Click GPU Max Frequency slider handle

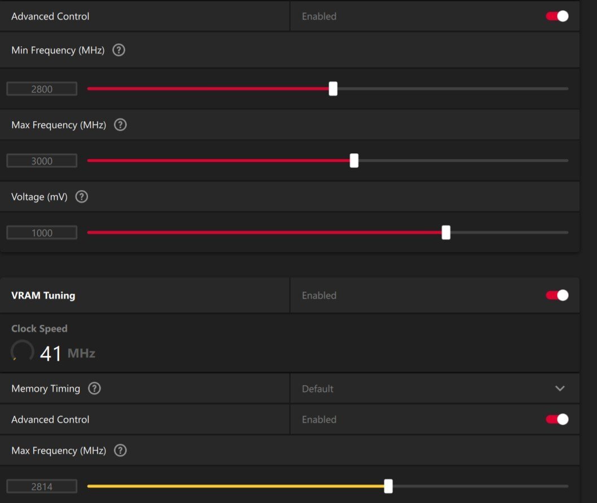354,161
